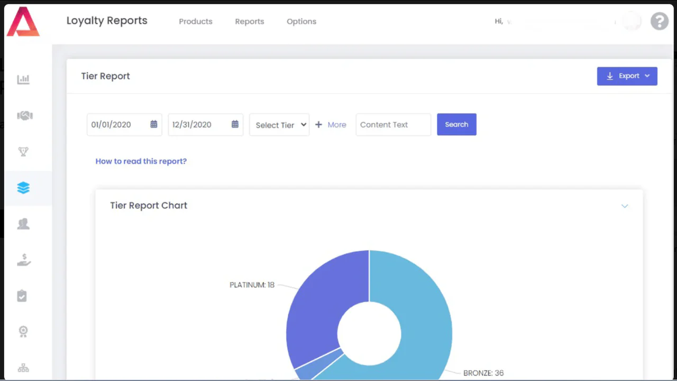Click the help question mark icon

pos(660,21)
